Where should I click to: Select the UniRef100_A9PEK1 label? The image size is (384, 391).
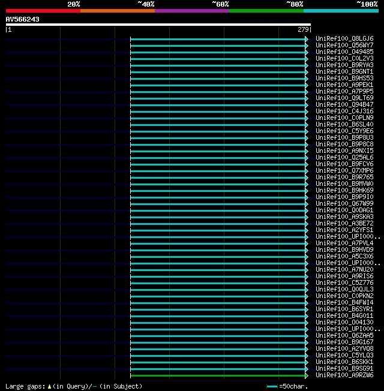point(344,85)
